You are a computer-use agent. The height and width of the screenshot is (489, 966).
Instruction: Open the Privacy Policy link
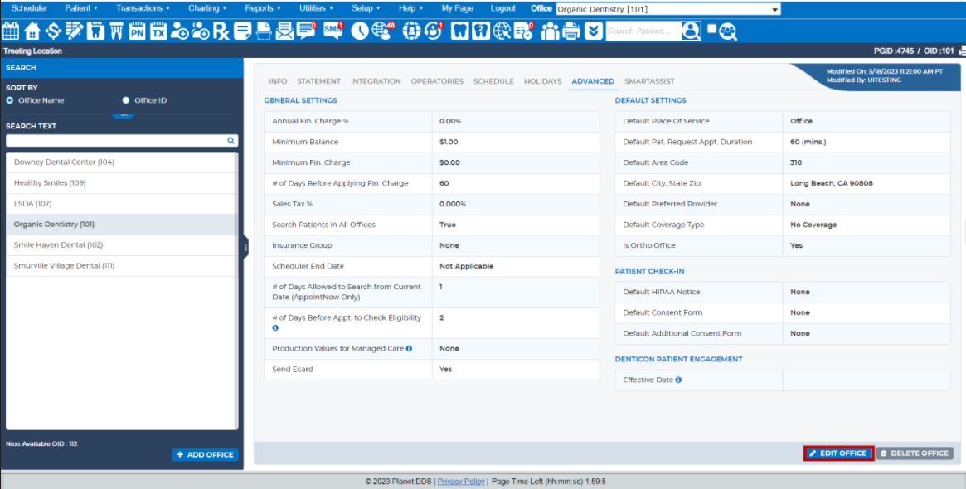[462, 481]
